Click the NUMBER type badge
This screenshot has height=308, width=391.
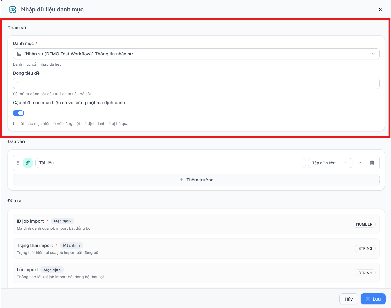pos(364,224)
